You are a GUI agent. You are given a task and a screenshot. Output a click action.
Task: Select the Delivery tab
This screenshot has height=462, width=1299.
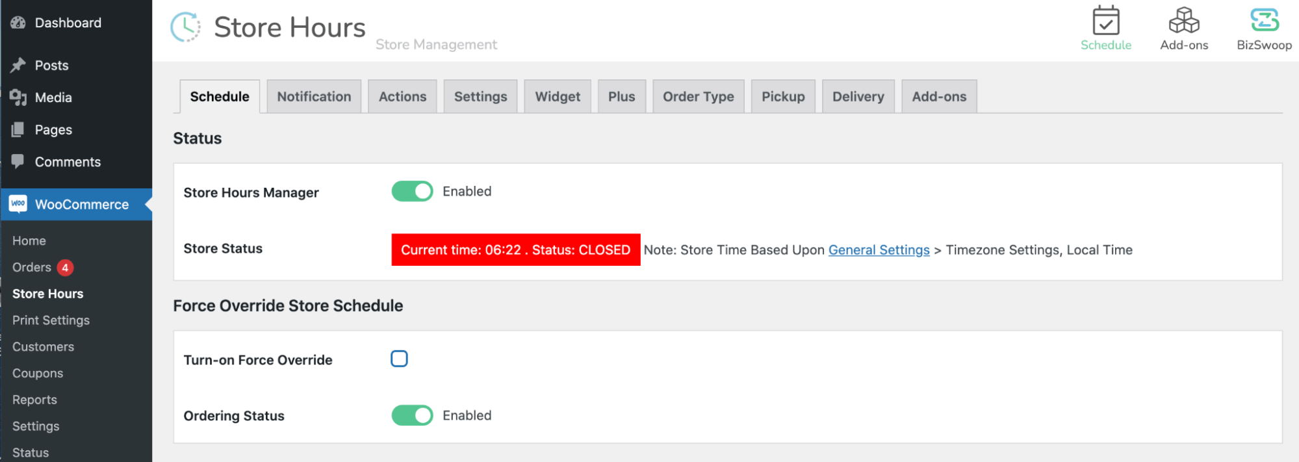coord(858,97)
